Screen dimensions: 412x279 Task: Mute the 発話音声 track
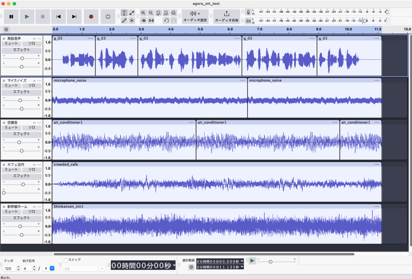11,43
